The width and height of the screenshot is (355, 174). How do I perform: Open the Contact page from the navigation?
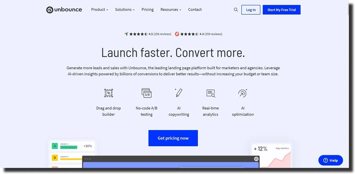pyautogui.click(x=195, y=9)
